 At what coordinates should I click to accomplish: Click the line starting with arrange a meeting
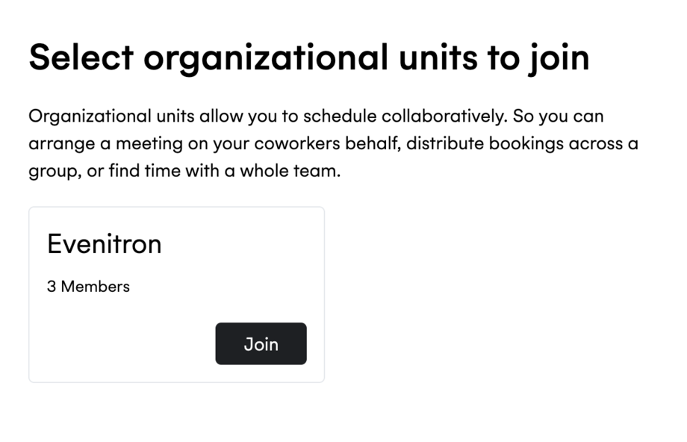pos(333,143)
